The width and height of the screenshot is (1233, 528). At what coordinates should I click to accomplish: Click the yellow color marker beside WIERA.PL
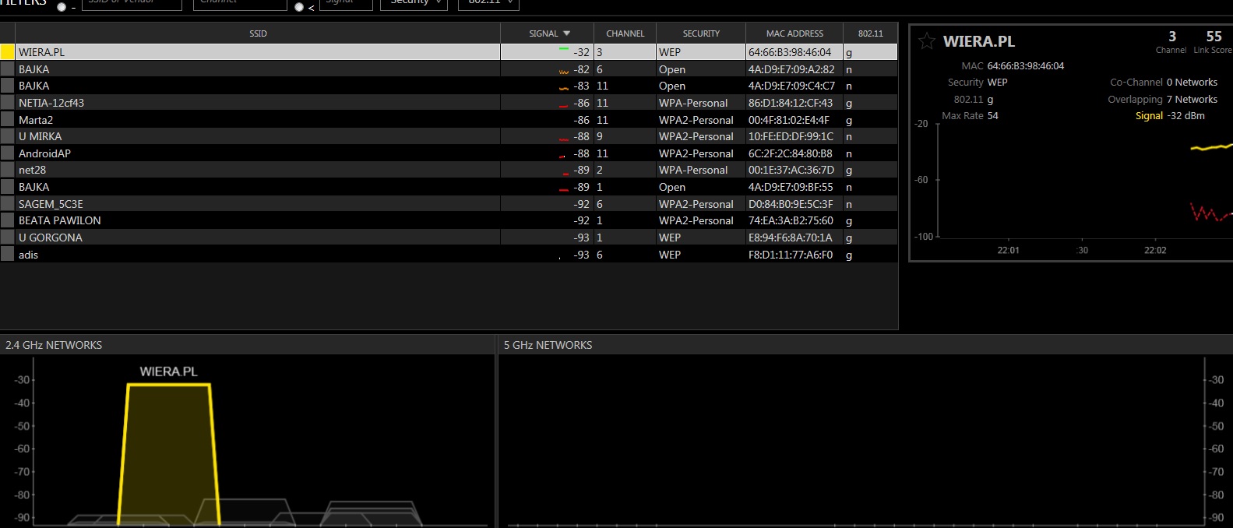click(8, 52)
